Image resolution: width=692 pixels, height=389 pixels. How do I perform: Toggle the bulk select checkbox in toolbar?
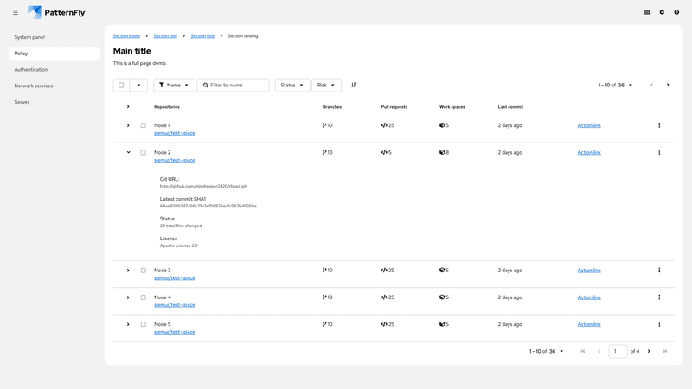tap(121, 85)
